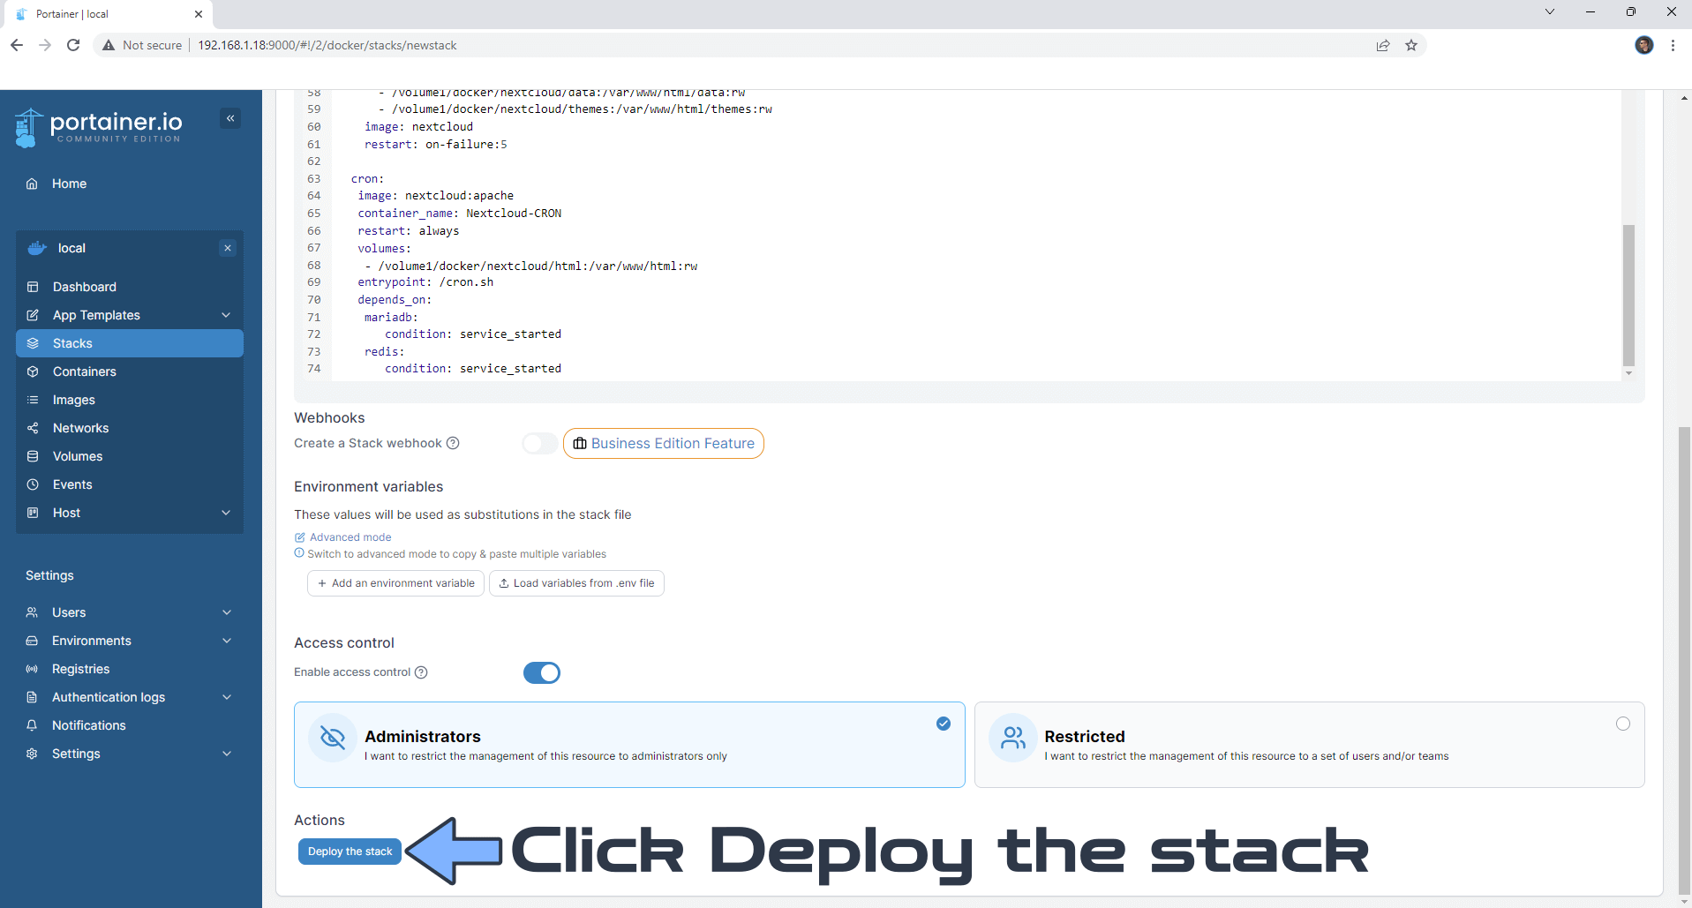Image resolution: width=1692 pixels, height=908 pixels.
Task: Open the Stacks section
Action: (71, 342)
